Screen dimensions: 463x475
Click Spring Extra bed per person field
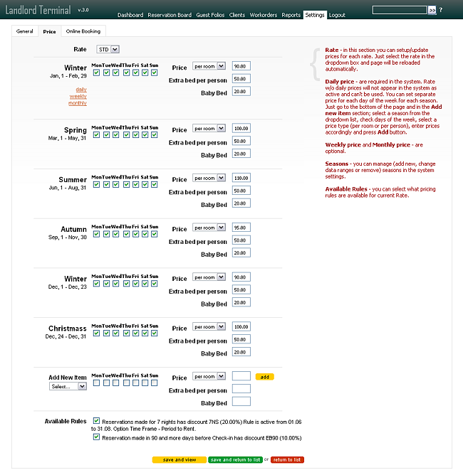point(241,141)
